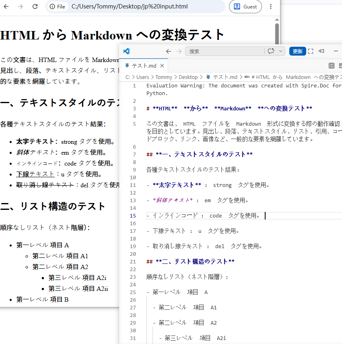Select the テスト.md editor tab
342x344 pixels.
point(144,66)
